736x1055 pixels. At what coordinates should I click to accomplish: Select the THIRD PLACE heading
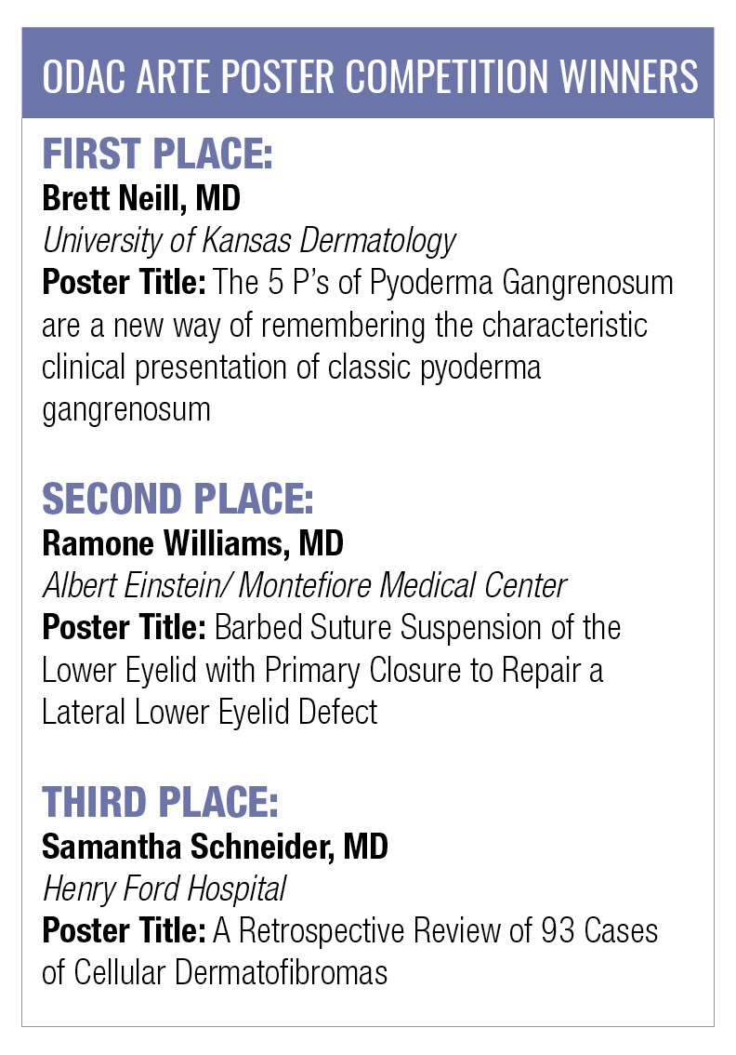tap(160, 803)
